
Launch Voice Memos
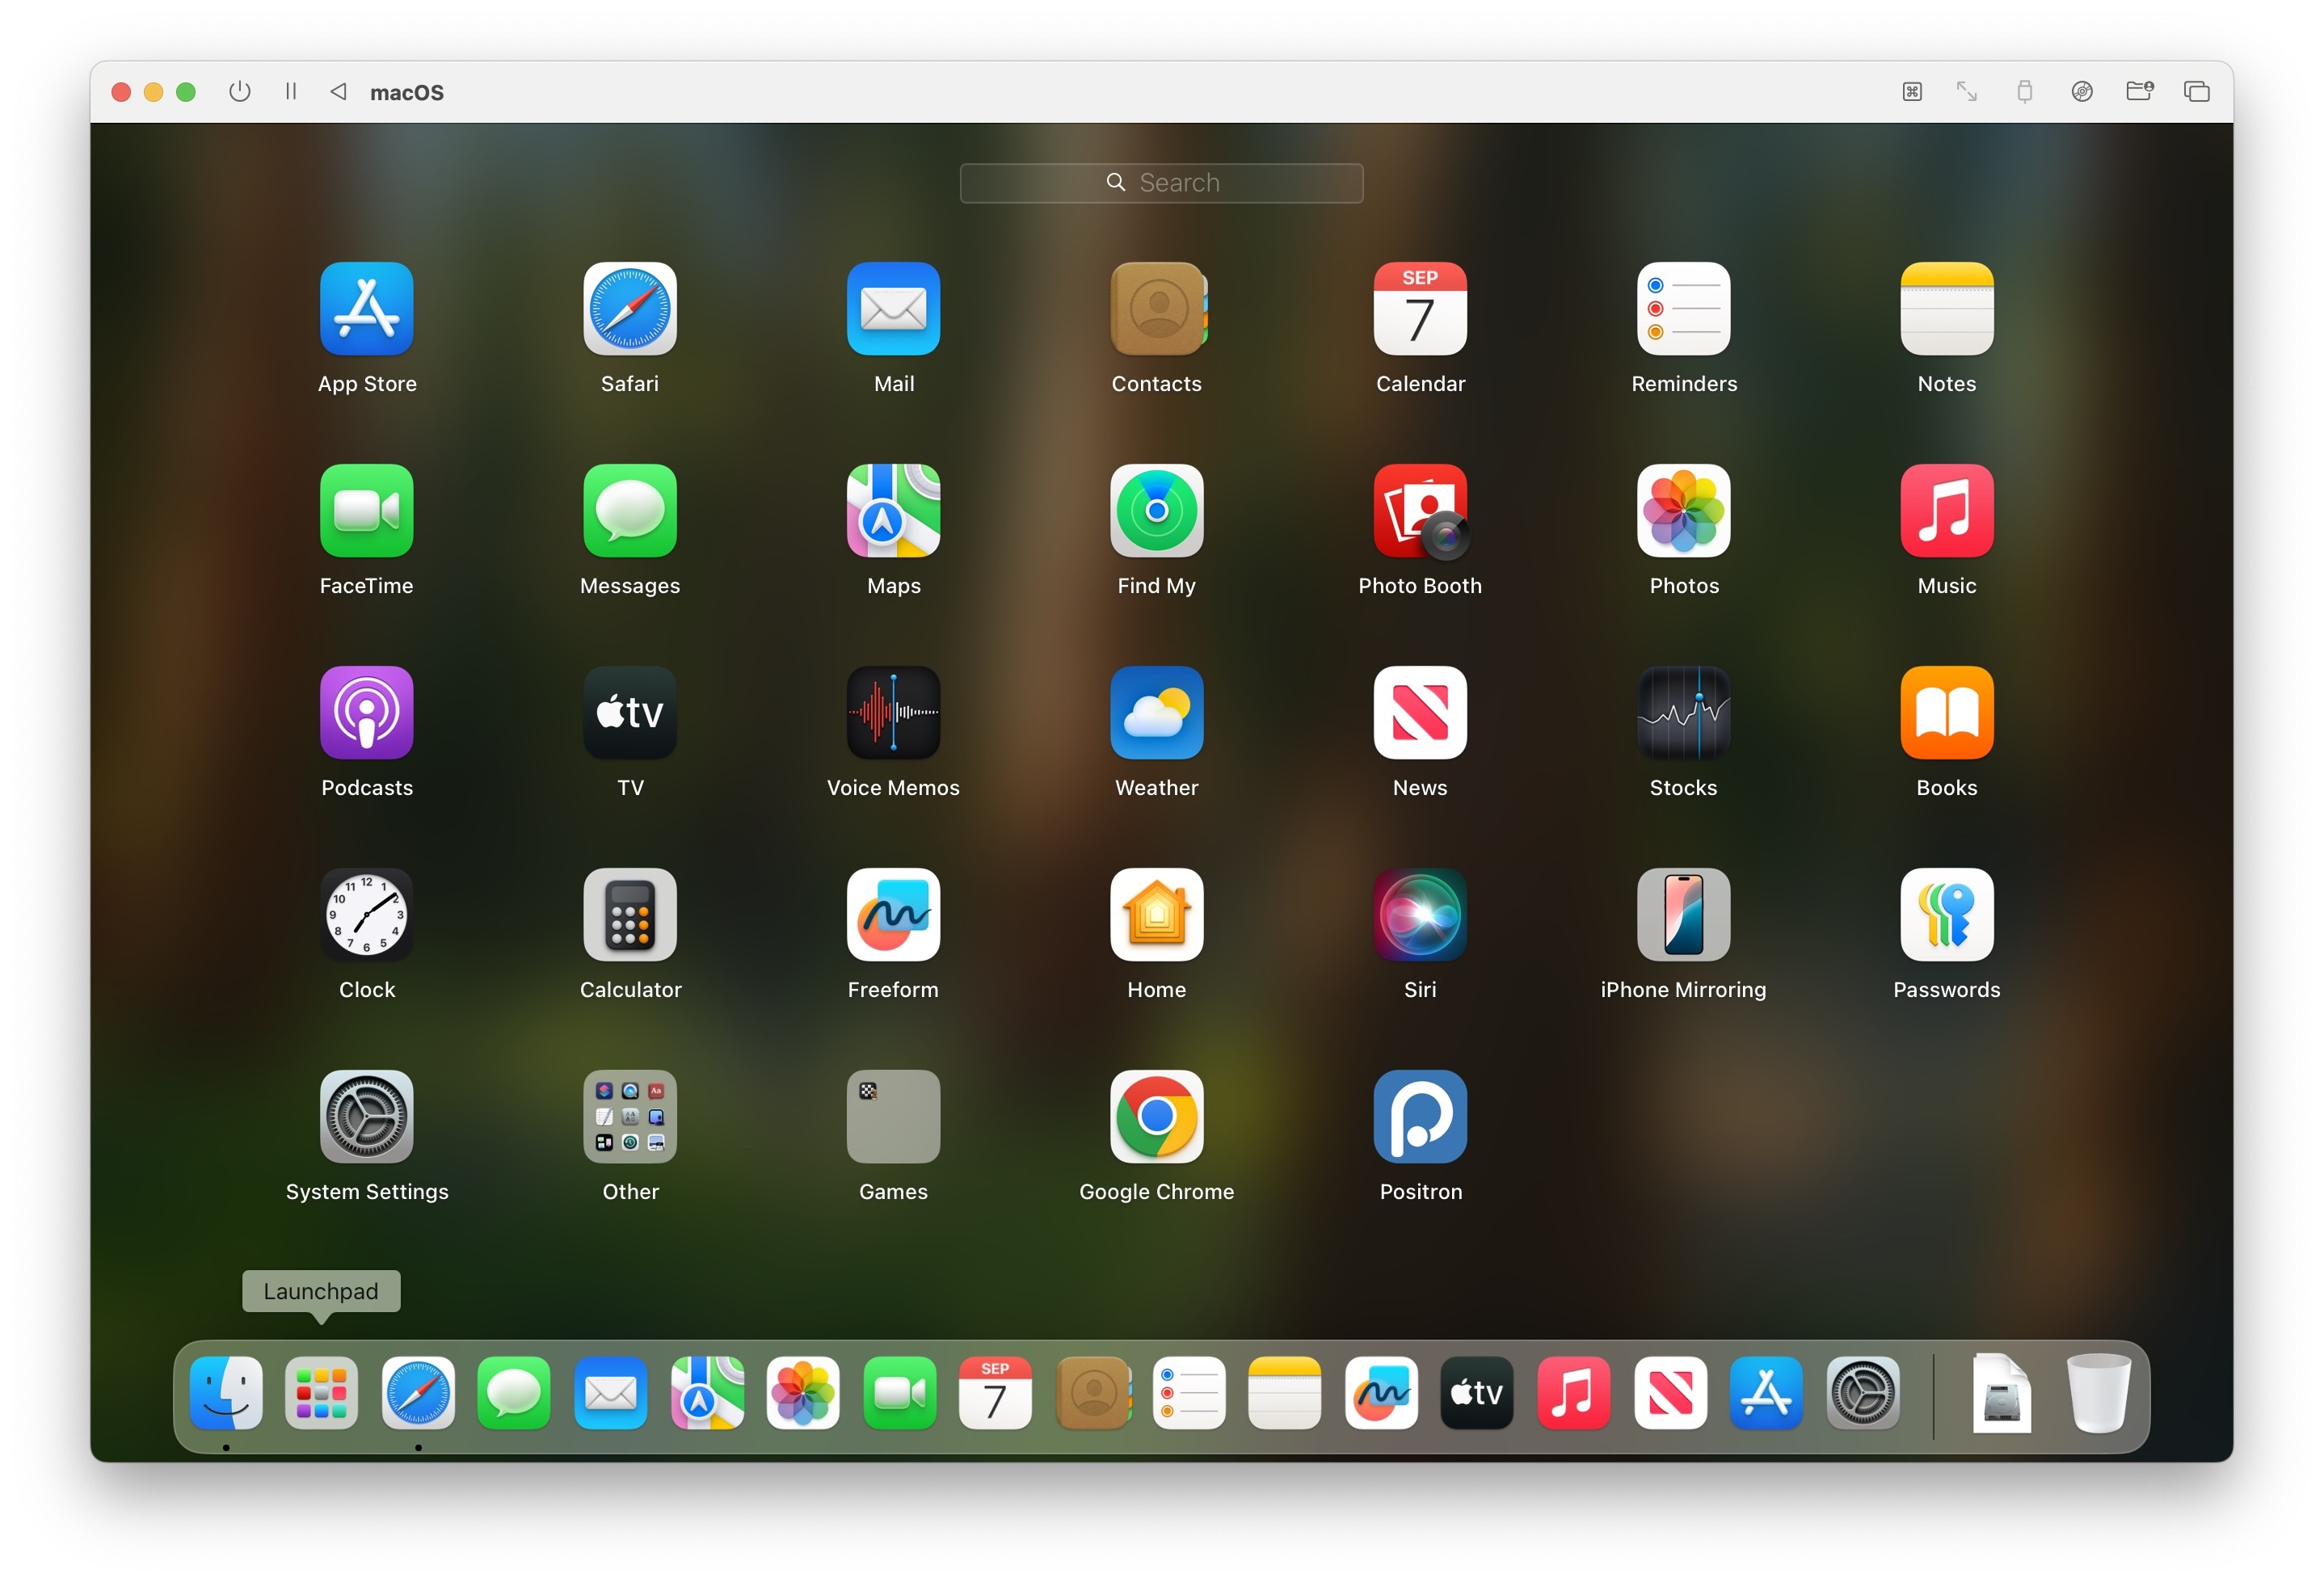point(893,713)
